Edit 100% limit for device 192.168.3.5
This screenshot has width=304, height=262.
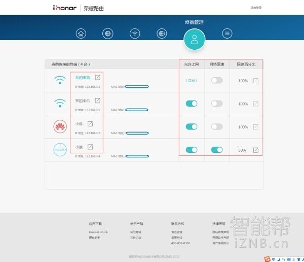[x=256, y=104]
